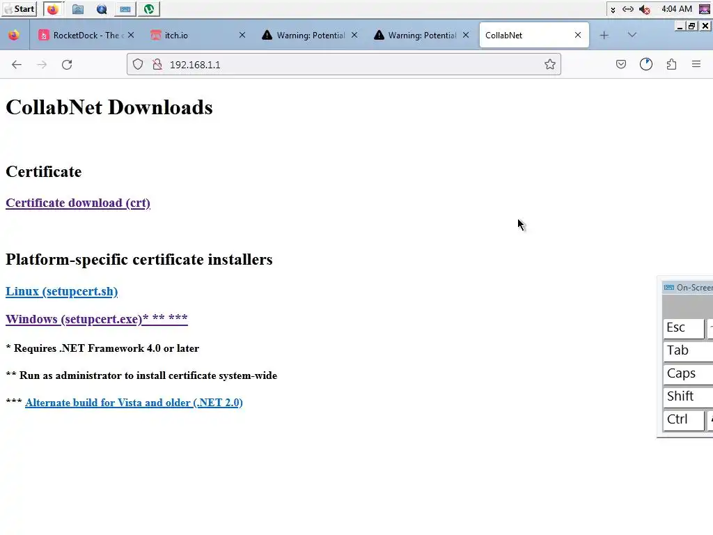Open the Pocket save icon

point(620,65)
